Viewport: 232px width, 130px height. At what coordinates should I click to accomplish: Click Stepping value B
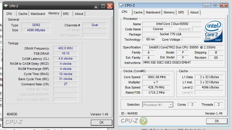[x=216, y=52]
